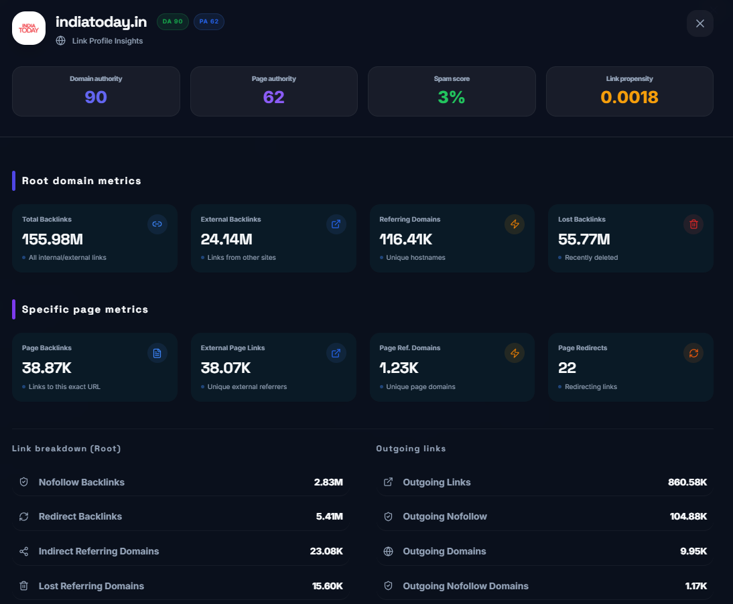Close the Link Profile Insights panel
Image resolution: width=733 pixels, height=604 pixels.
(699, 23)
